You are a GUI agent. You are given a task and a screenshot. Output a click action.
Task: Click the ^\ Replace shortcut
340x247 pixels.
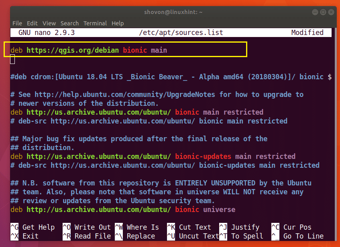pos(135,236)
